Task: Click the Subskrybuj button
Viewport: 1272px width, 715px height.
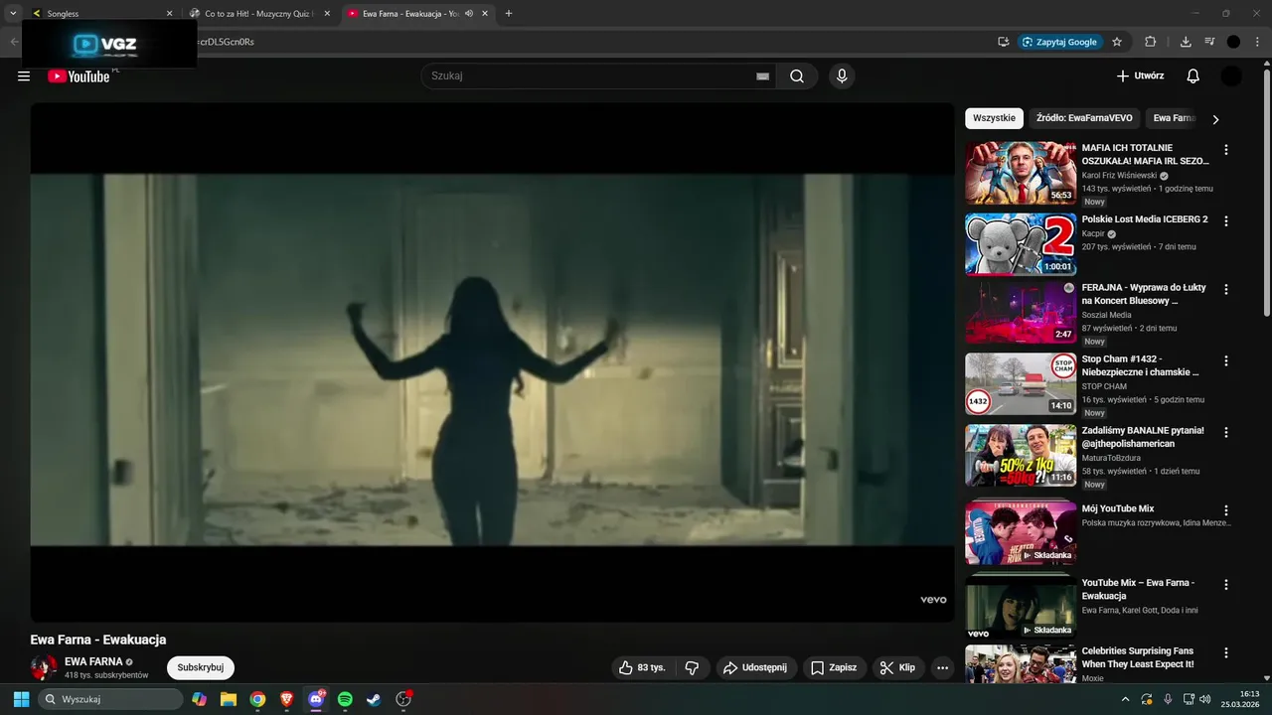Action: tap(201, 667)
